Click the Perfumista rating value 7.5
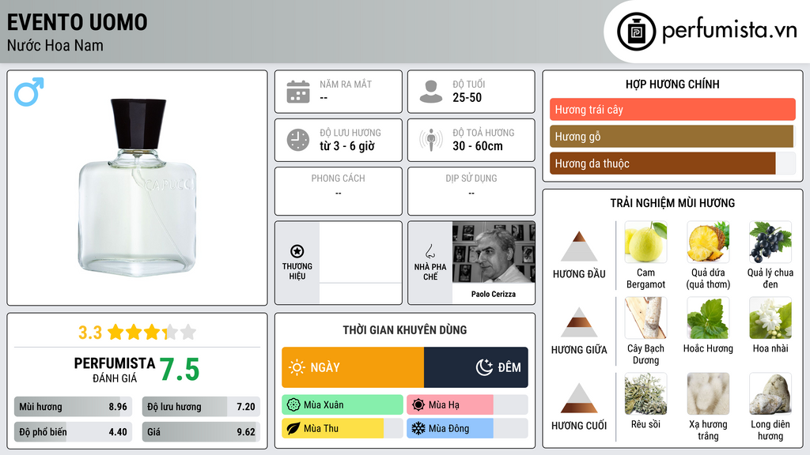This screenshot has width=810, height=455. (180, 370)
